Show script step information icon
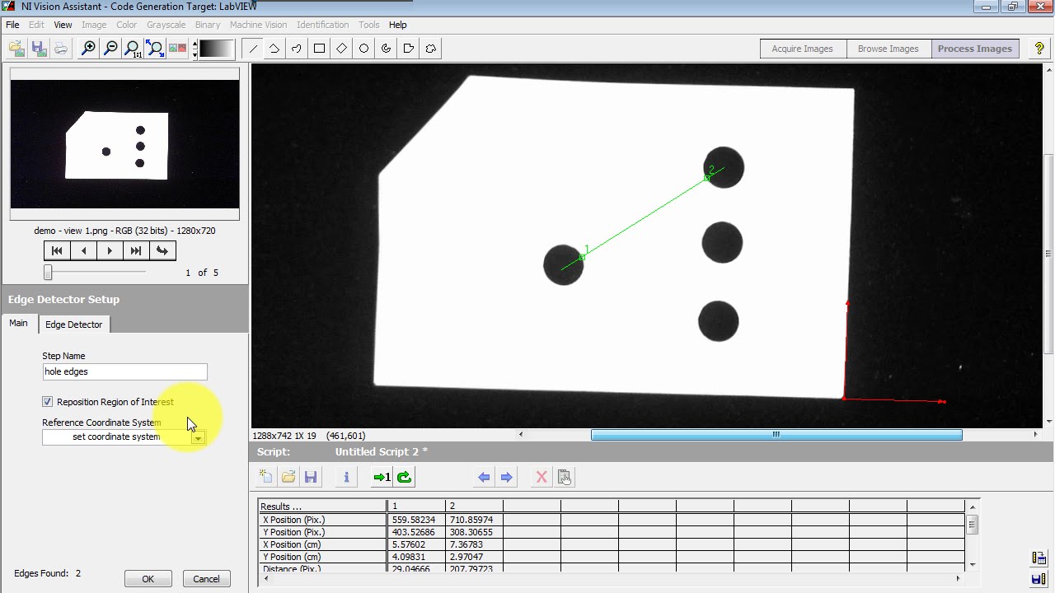The height and width of the screenshot is (593, 1055). pos(346,477)
